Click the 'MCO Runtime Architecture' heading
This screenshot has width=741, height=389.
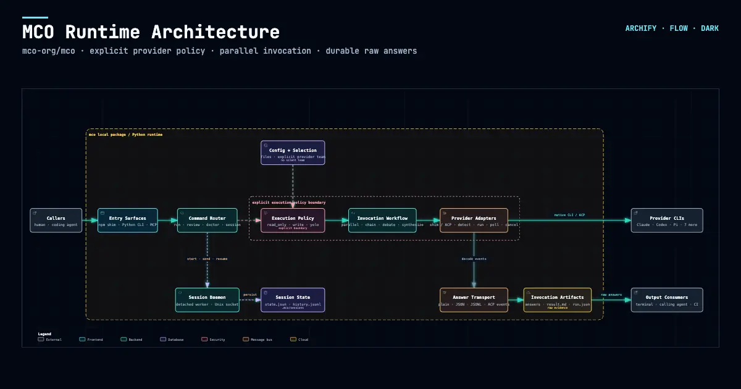coord(151,32)
